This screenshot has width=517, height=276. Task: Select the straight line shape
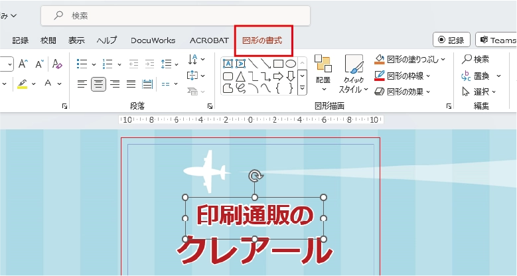pyautogui.click(x=253, y=63)
